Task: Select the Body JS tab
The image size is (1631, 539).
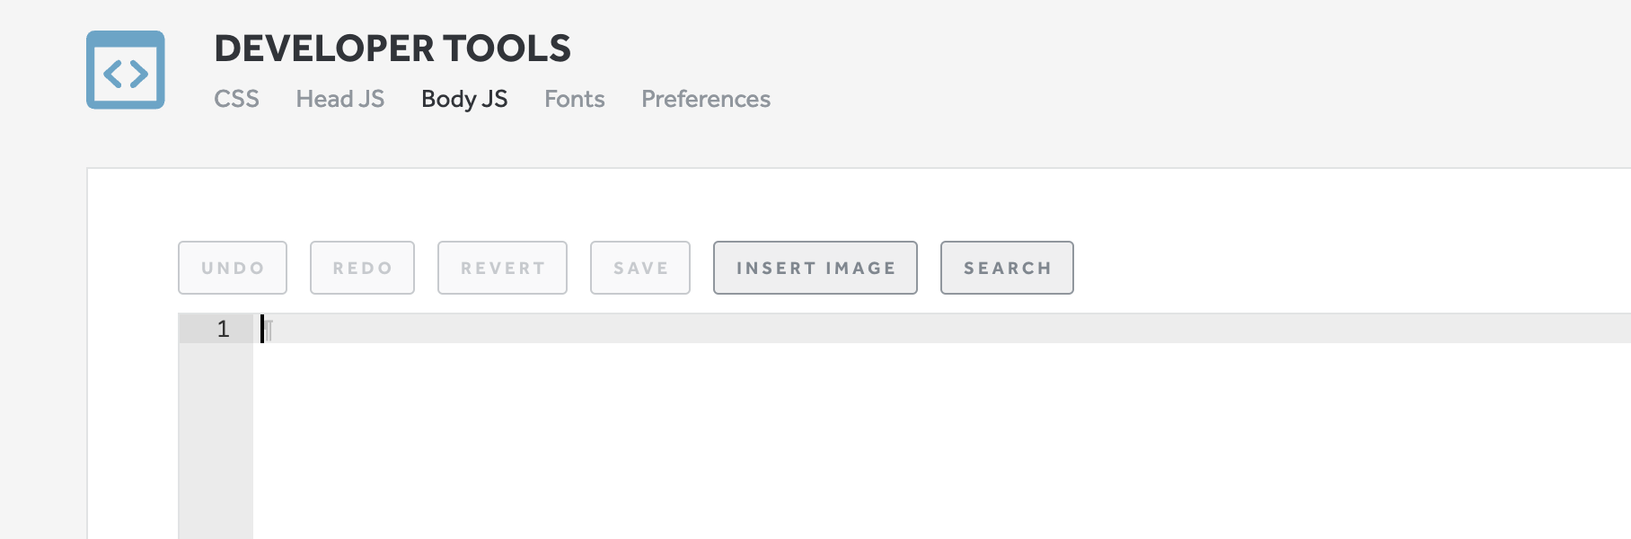Action: 464,99
